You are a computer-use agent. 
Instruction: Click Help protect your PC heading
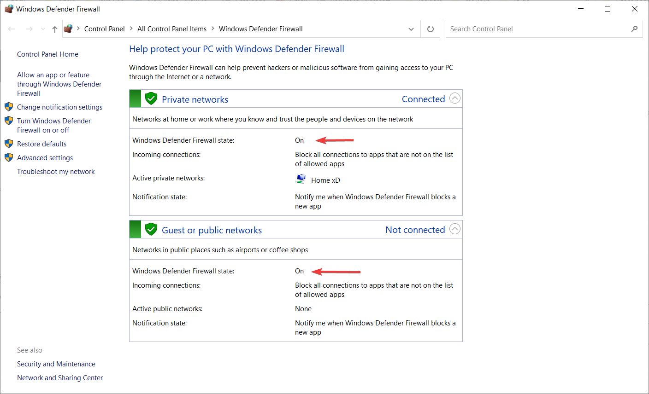236,49
